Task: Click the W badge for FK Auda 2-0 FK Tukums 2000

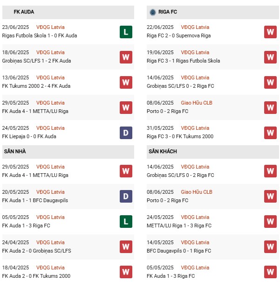Action: pos(126,272)
